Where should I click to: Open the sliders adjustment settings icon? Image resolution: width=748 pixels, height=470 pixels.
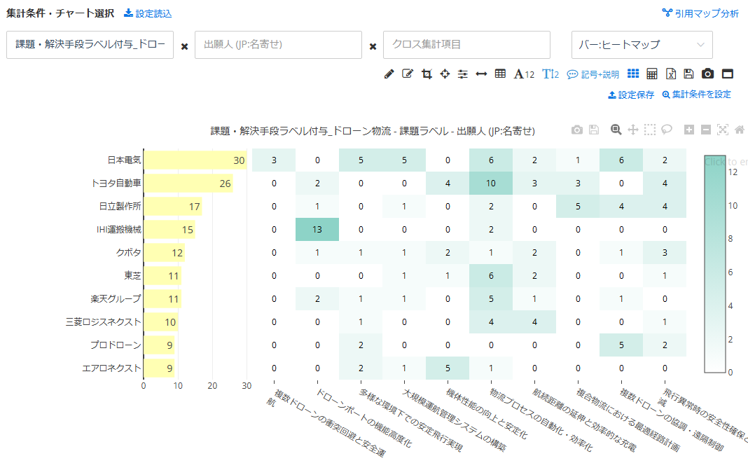point(463,74)
